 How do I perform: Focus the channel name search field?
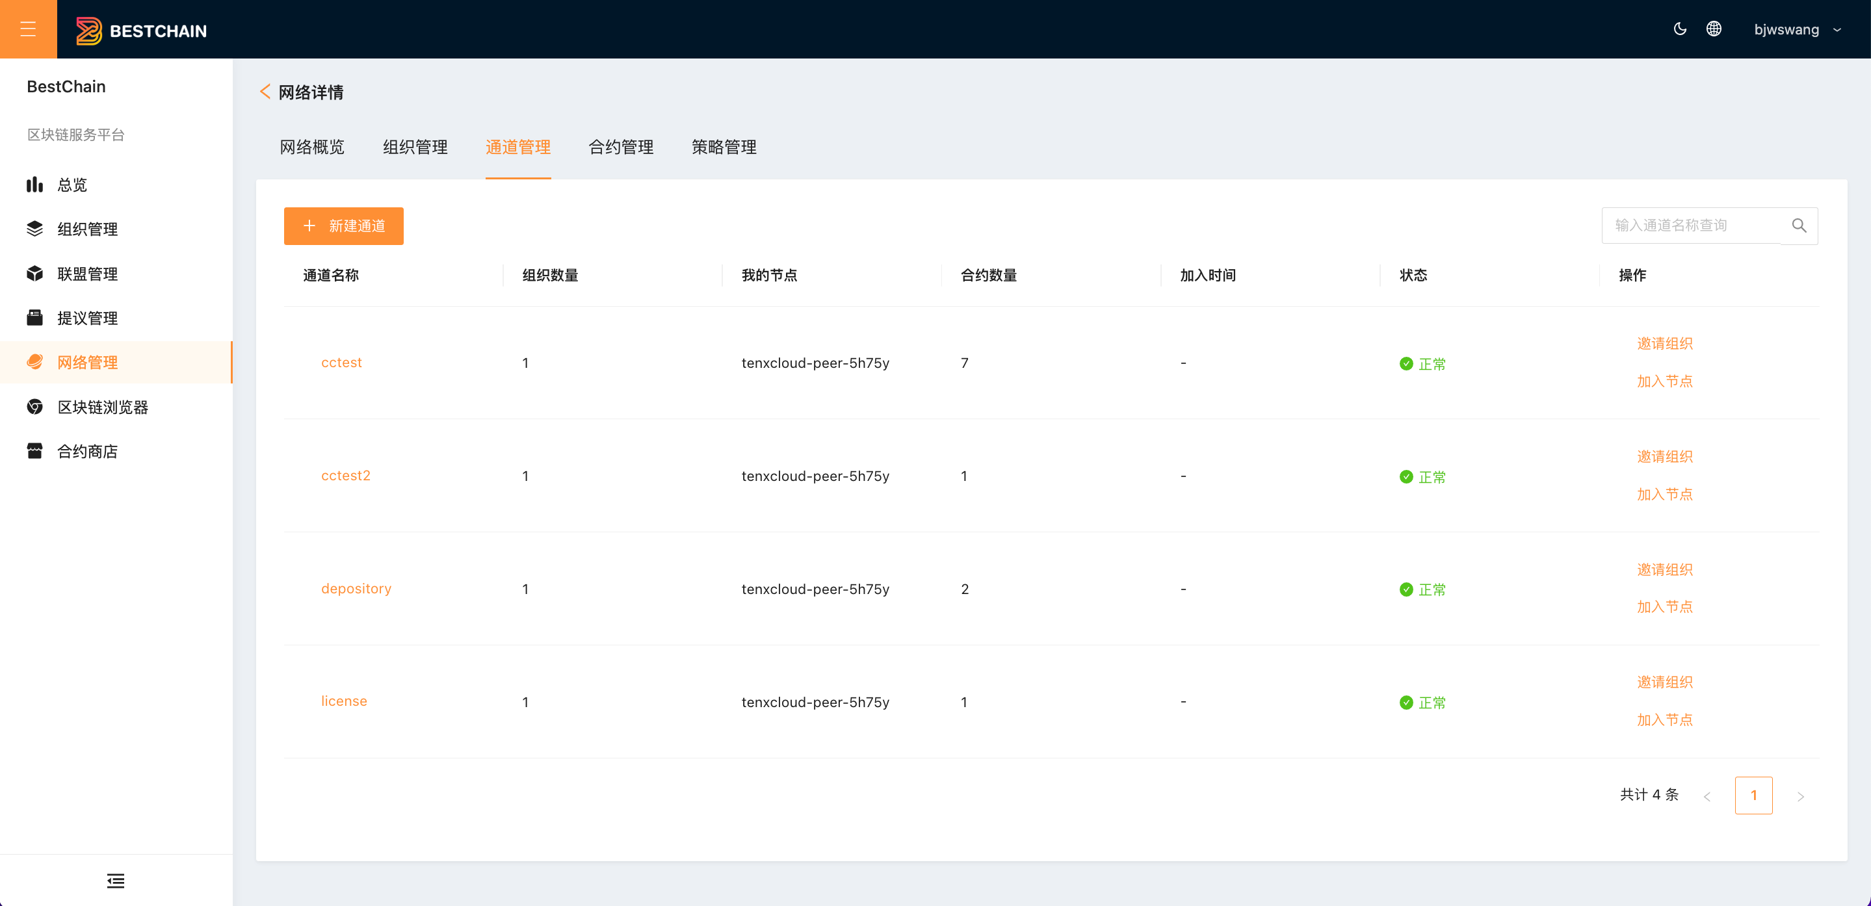1692,226
